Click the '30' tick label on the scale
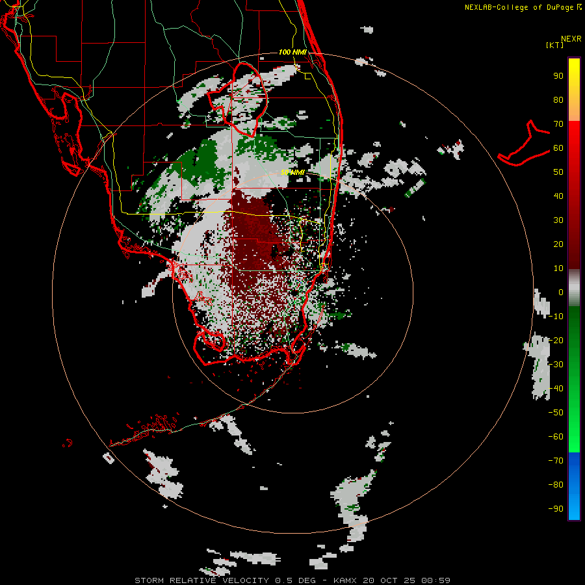This screenshot has width=585, height=585. pos(558,220)
